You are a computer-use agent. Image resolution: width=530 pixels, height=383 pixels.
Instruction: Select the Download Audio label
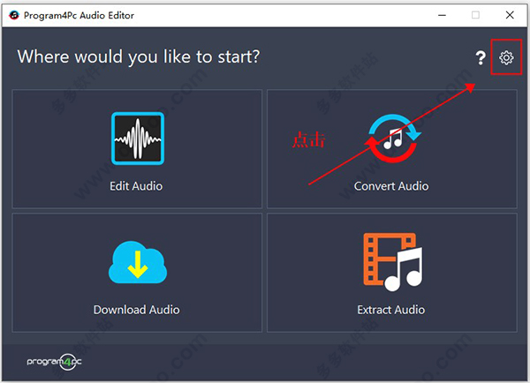pos(137,310)
